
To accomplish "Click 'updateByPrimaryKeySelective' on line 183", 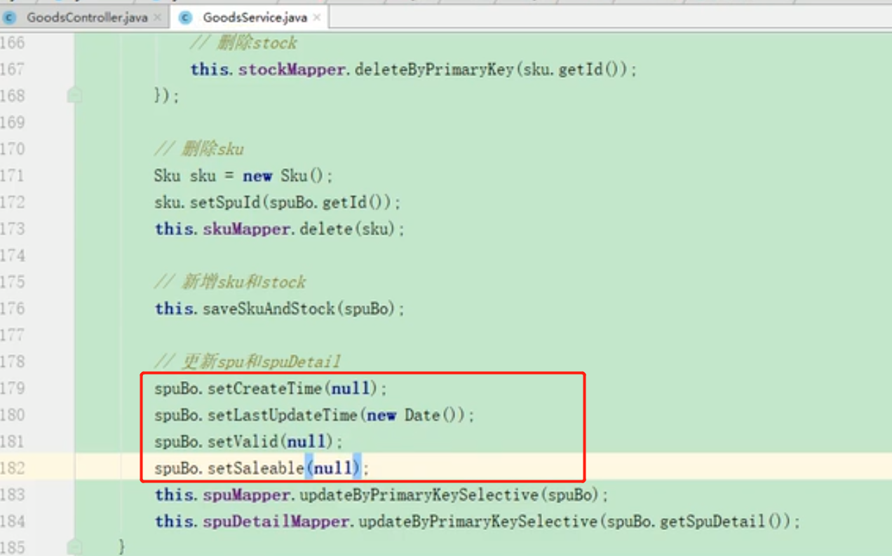I will point(419,495).
